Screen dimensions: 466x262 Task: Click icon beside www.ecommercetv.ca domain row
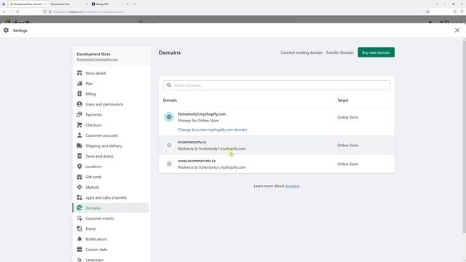point(169,164)
